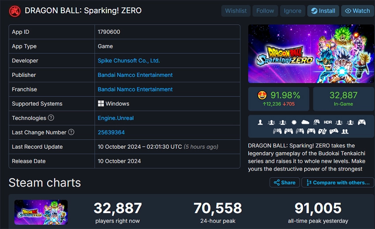The height and width of the screenshot is (229, 375).
Task: Open change number 25639364
Action: click(x=111, y=132)
